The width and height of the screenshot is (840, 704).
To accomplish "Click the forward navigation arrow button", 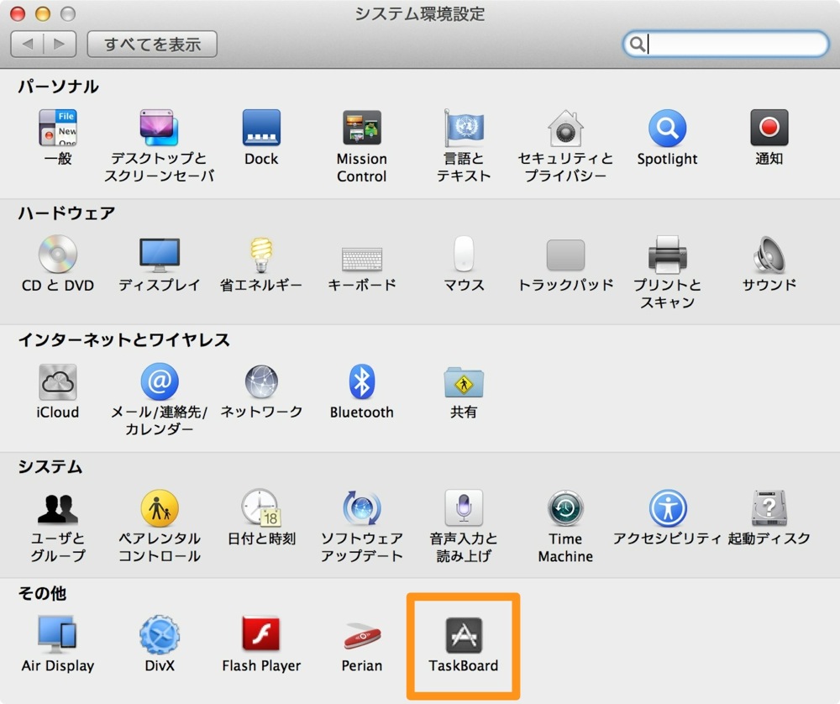I will pyautogui.click(x=60, y=44).
